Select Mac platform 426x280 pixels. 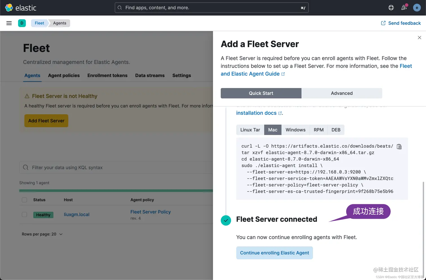point(273,130)
